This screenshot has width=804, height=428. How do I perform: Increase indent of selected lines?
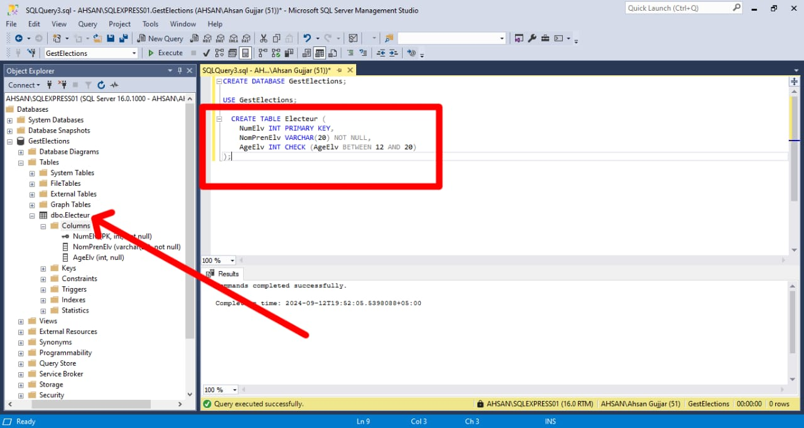(394, 53)
